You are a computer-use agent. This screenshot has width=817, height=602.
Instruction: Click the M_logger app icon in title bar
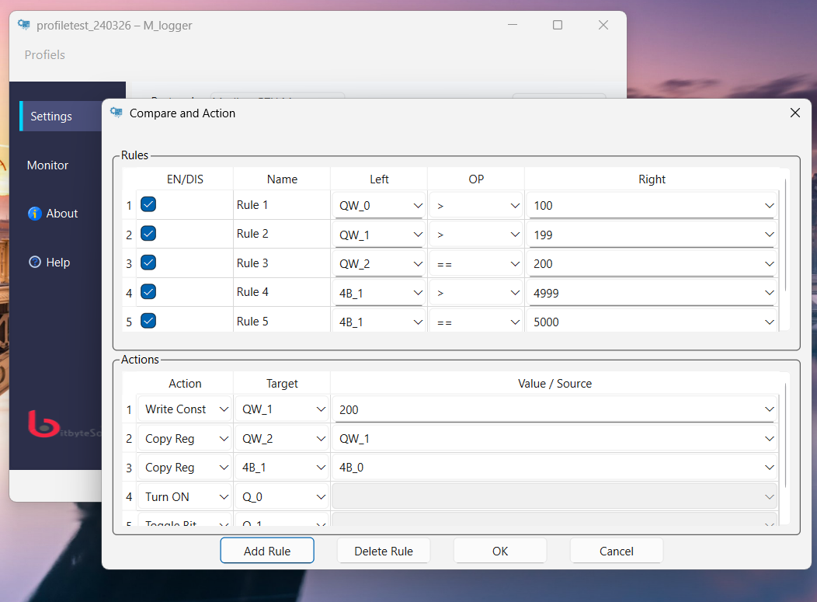coord(24,25)
